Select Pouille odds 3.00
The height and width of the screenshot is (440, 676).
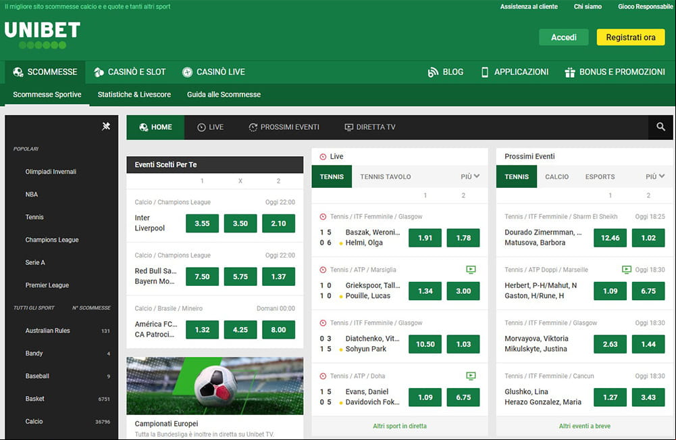click(x=463, y=291)
